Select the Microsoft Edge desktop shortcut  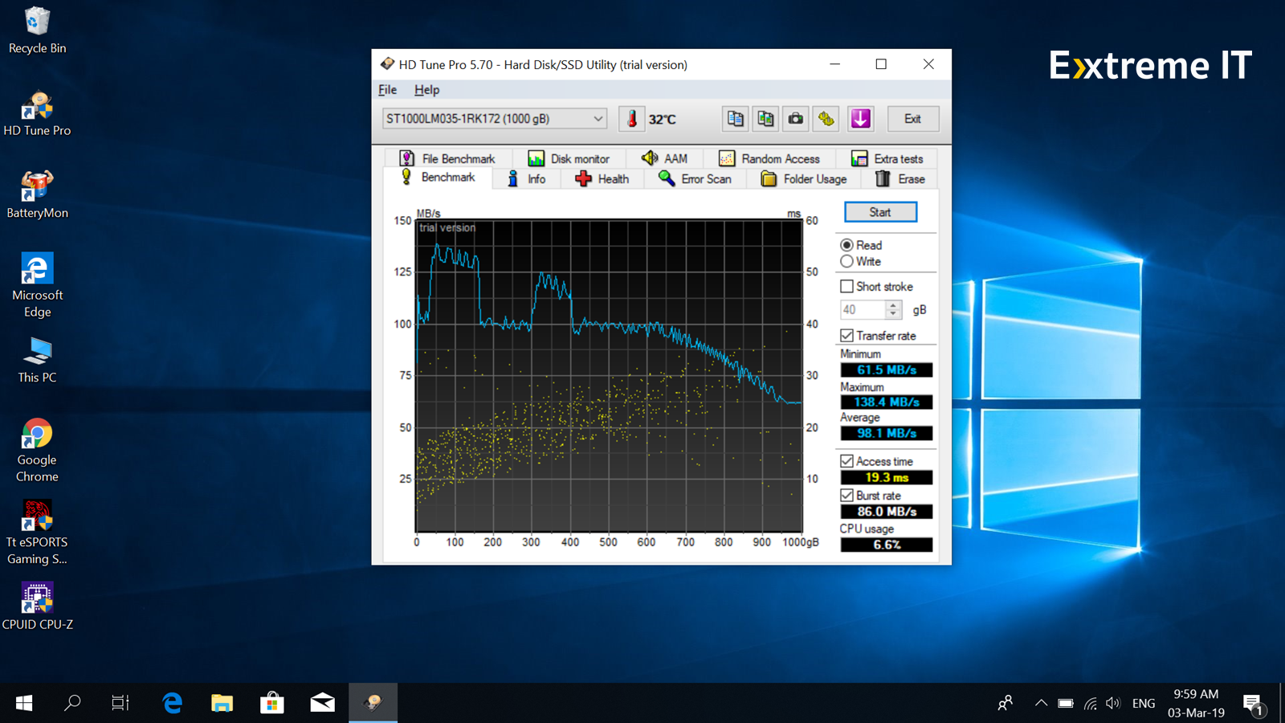[37, 285]
